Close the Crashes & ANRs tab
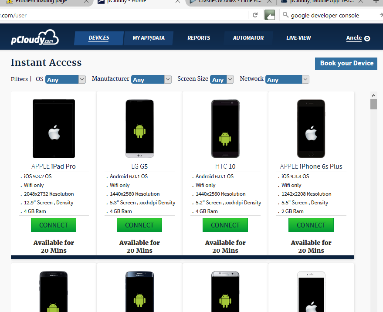Image resolution: width=383 pixels, height=312 pixels. point(269,1)
